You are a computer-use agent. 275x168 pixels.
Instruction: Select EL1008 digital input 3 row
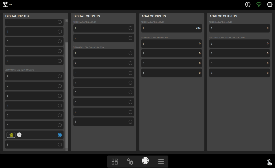click(x=34, y=96)
